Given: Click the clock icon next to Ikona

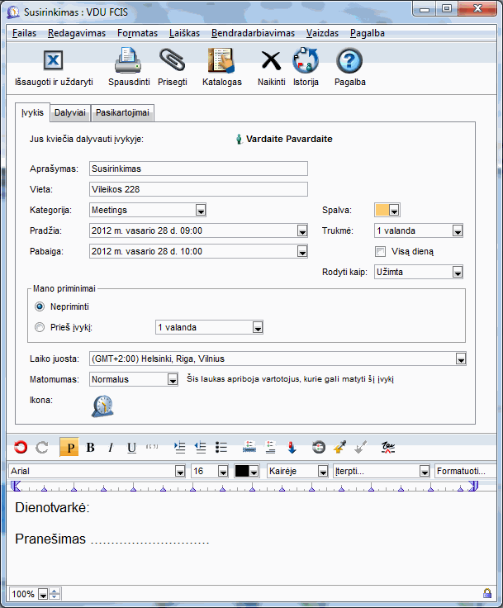Looking at the screenshot, I should pos(102,405).
